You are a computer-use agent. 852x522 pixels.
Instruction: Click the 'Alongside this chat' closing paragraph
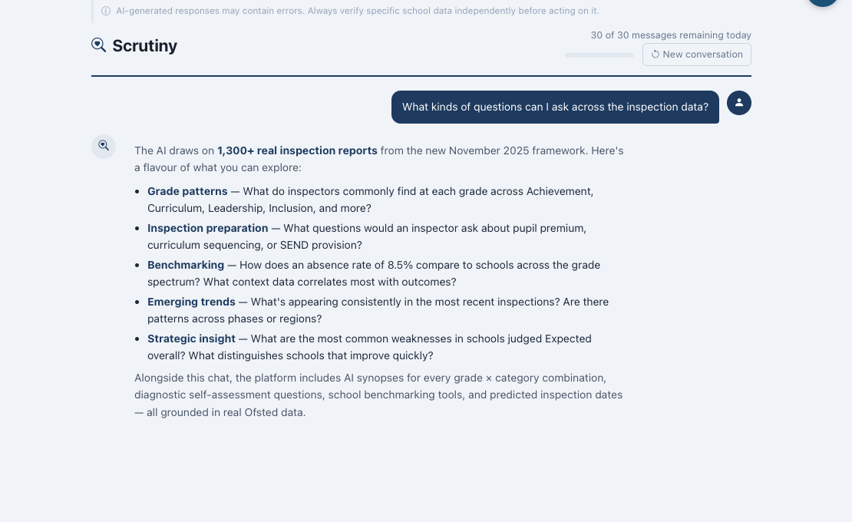[378, 395]
